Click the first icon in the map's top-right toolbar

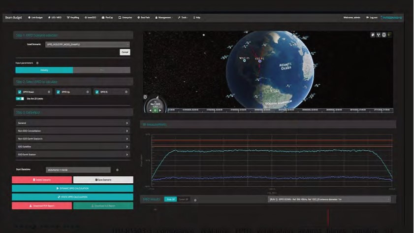click(373, 35)
